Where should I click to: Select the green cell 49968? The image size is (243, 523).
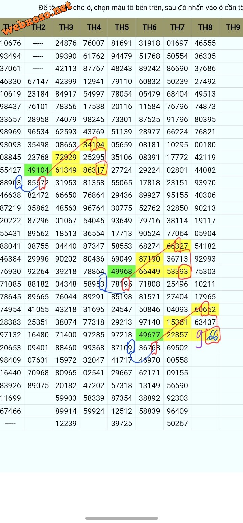click(x=122, y=271)
